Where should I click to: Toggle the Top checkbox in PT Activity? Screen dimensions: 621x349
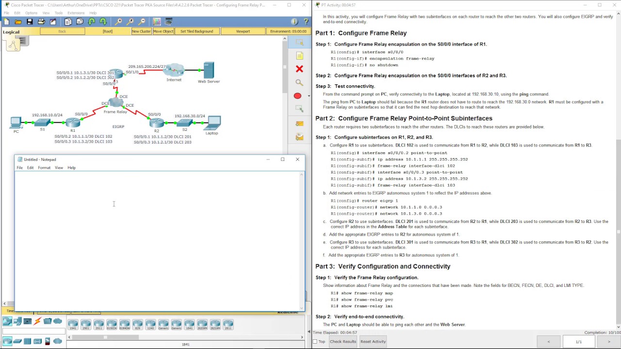(x=315, y=342)
